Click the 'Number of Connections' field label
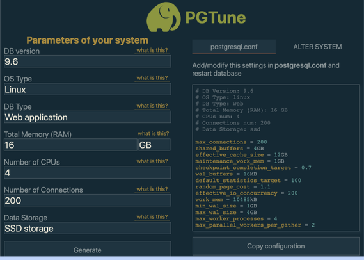The width and height of the screenshot is (364, 260). click(44, 190)
